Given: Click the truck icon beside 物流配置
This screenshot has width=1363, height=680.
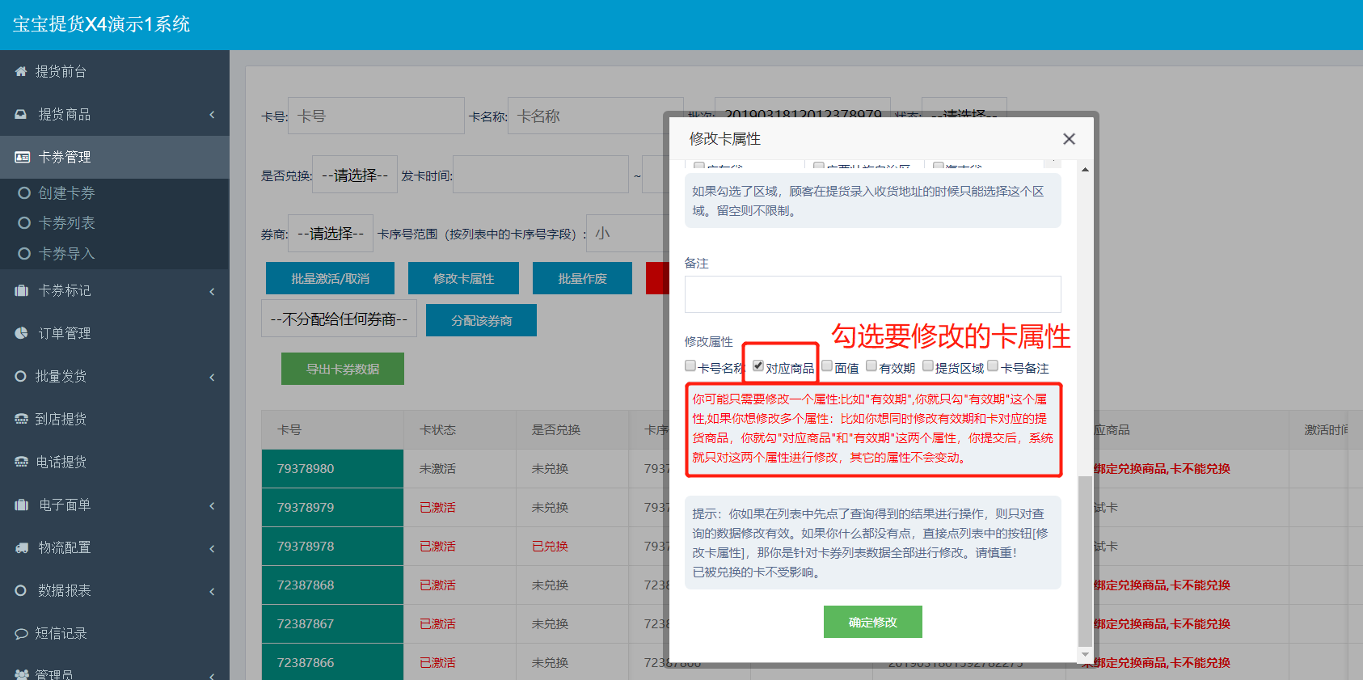Looking at the screenshot, I should (x=21, y=548).
